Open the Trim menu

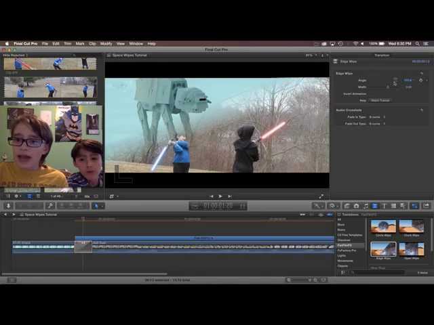pos(68,43)
